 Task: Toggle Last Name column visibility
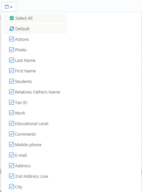click(12, 60)
